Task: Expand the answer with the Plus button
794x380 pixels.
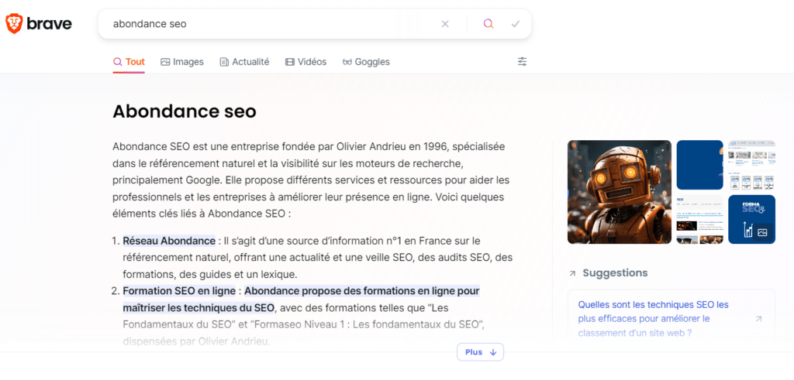Action: point(480,352)
